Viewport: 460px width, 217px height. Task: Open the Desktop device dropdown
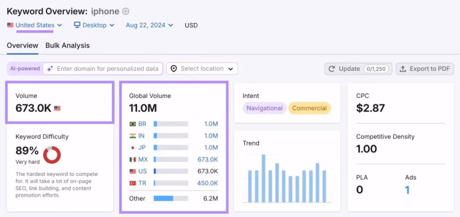tap(94, 25)
